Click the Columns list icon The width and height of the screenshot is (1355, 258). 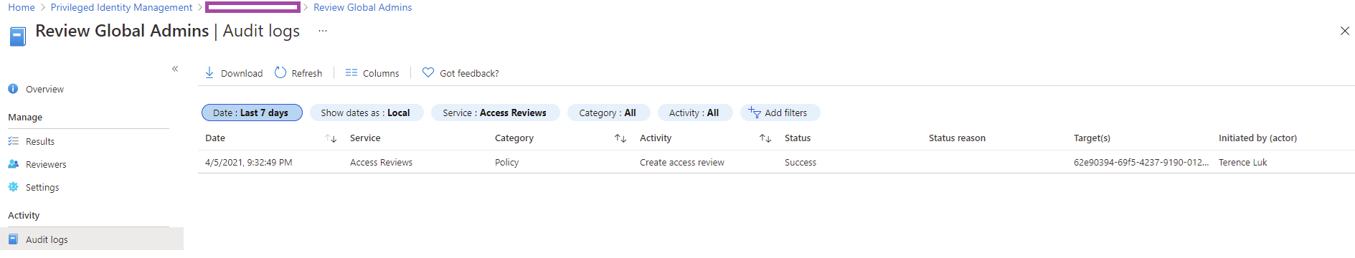[351, 72]
